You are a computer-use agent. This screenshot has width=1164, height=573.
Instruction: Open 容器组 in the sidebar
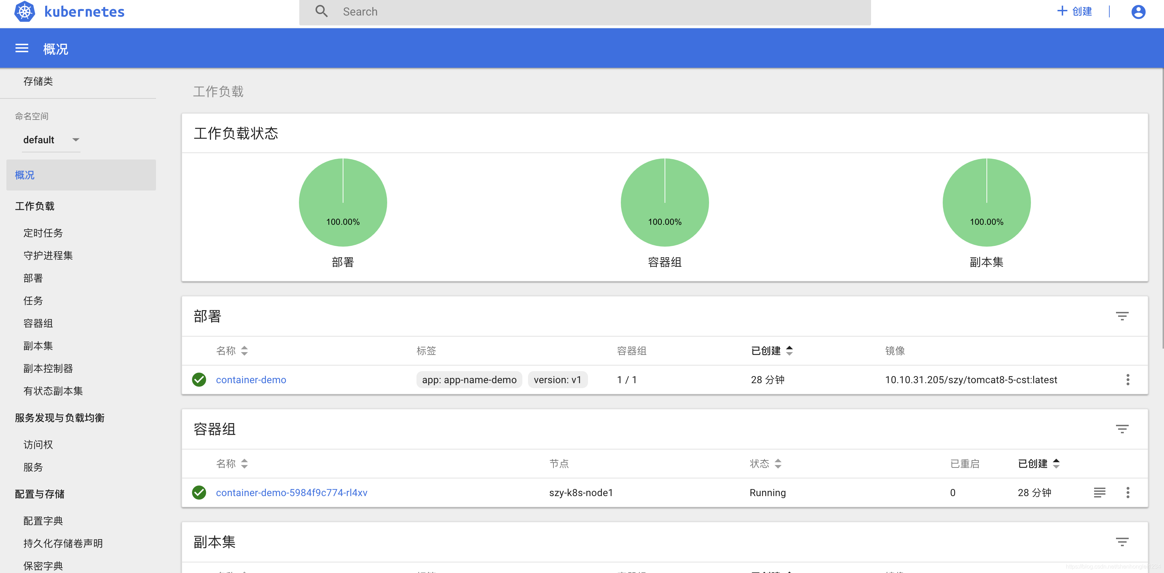38,324
